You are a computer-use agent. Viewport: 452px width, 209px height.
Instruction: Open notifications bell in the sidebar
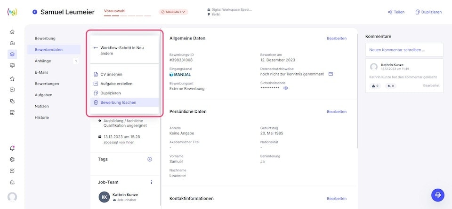tap(12, 148)
